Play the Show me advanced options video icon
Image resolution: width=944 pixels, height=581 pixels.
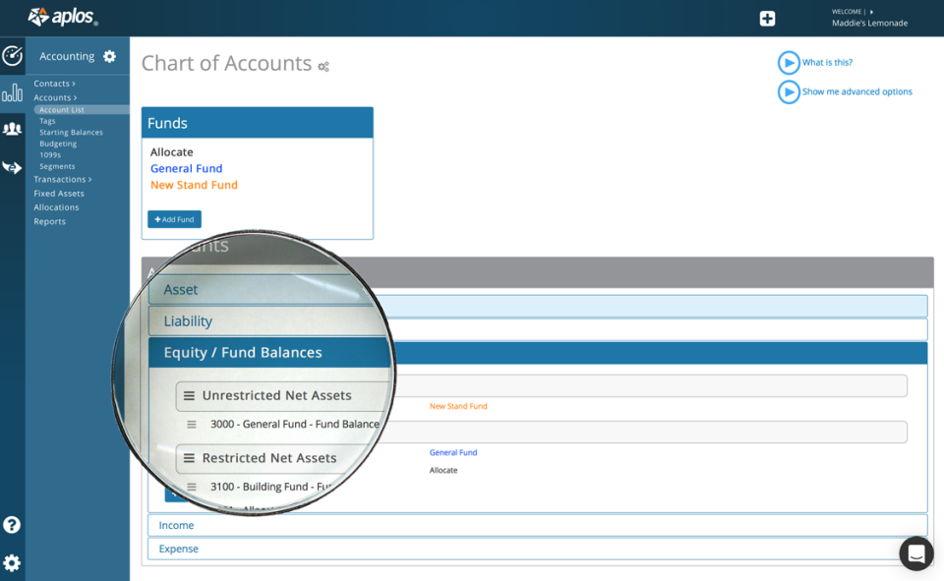(788, 92)
